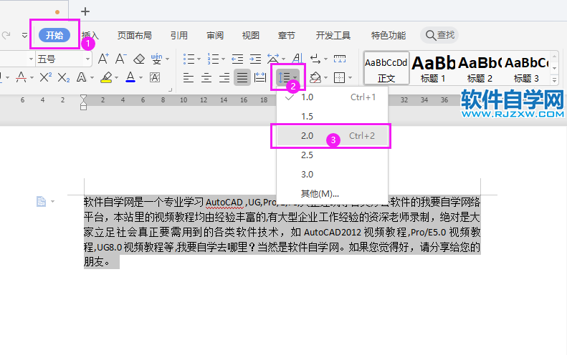Open the 开发工具 tab

333,35
